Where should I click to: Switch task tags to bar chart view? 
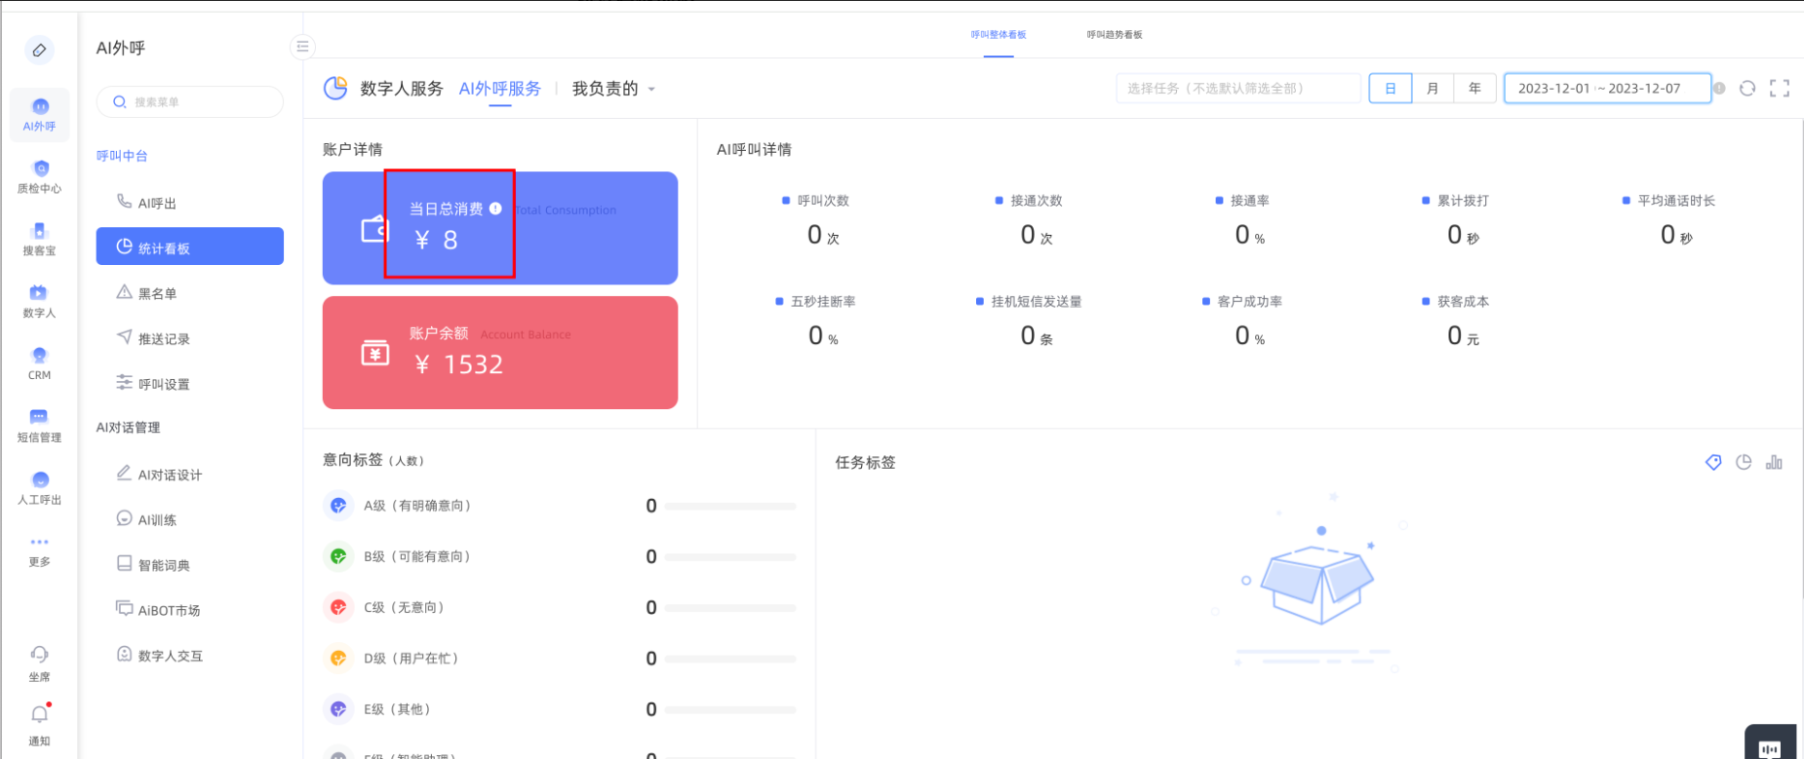click(x=1774, y=462)
